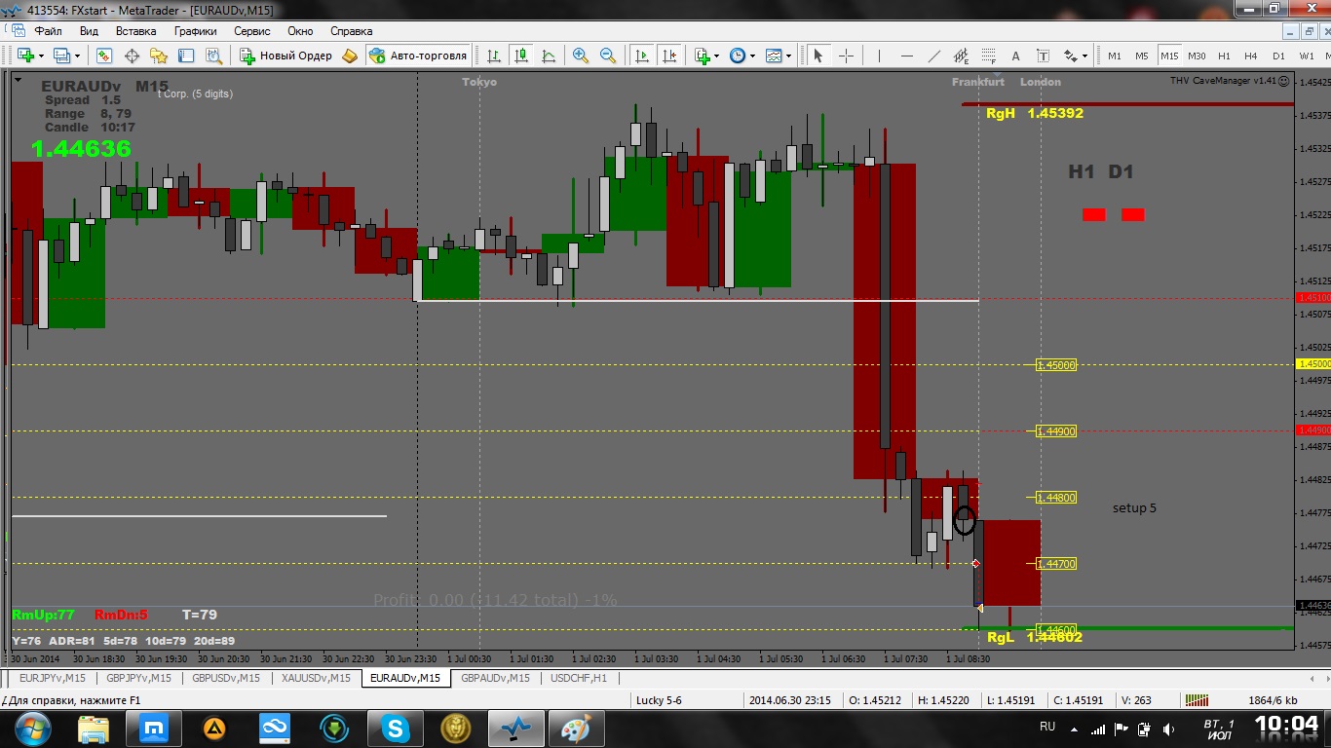Click the Periods clock icon
Screen dimensions: 1331x748
click(x=738, y=56)
